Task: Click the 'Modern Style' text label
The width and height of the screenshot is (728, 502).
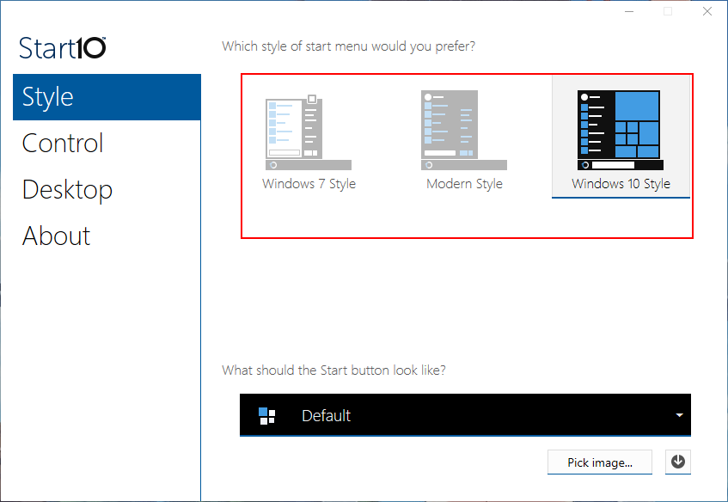Action: click(x=464, y=184)
